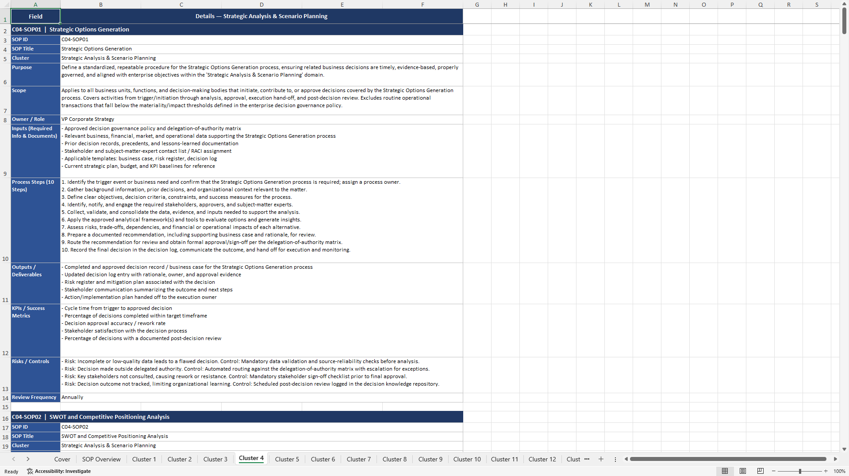Select the Owner / Role label cell
This screenshot has height=476, width=849.
35,120
